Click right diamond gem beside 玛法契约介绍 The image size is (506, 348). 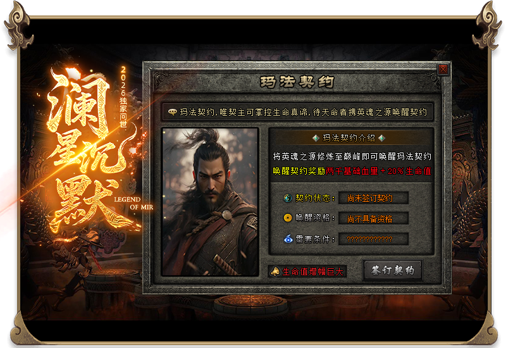(x=382, y=138)
